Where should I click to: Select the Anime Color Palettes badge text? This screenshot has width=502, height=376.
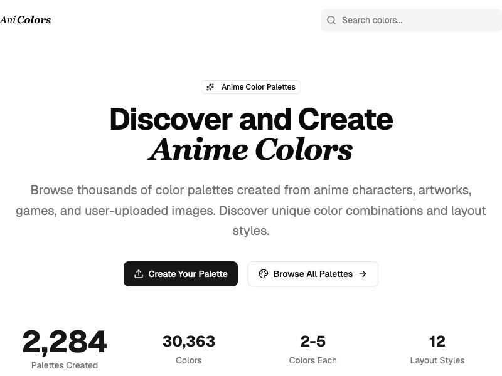coord(258,87)
